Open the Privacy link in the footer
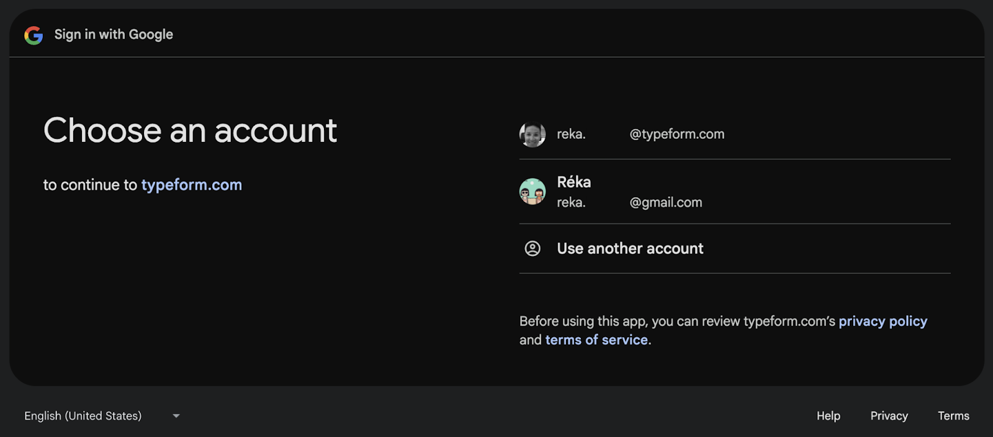 [x=889, y=416]
